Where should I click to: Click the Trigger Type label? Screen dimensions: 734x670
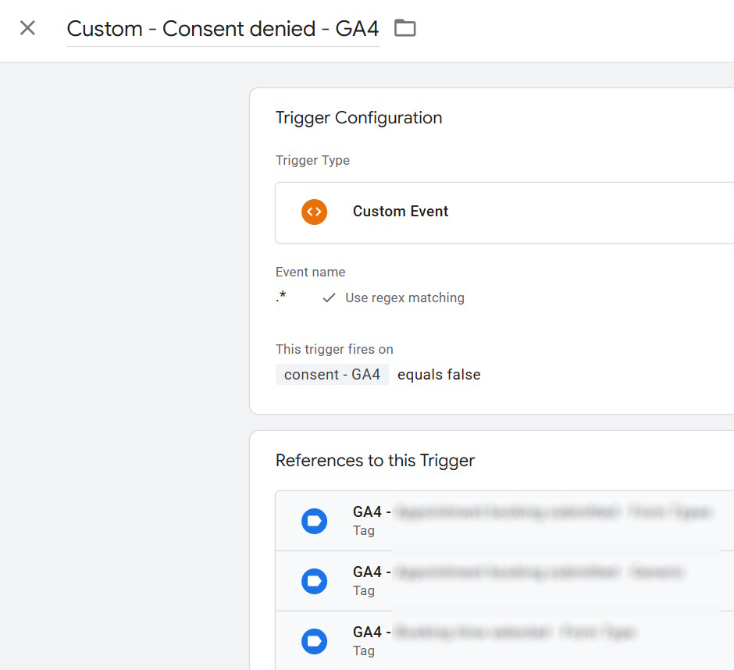[312, 160]
